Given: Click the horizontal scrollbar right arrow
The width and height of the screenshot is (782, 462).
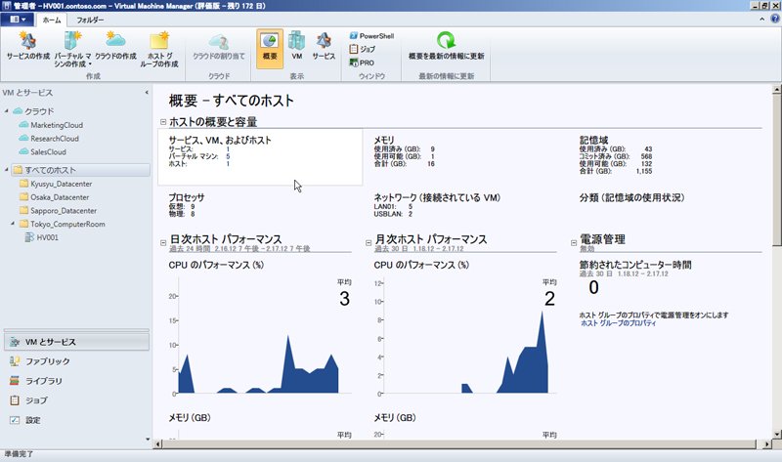Looking at the screenshot, I should [x=767, y=444].
